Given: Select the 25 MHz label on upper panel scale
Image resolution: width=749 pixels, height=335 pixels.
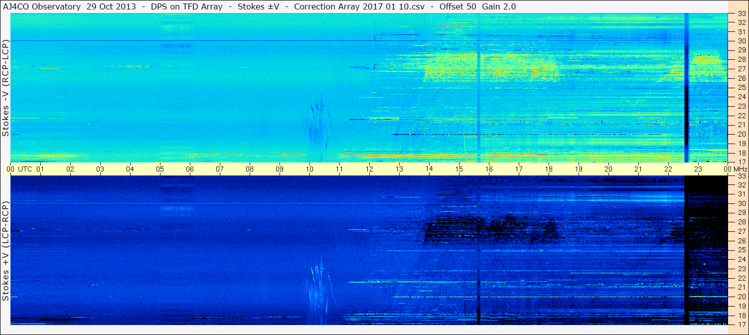Looking at the screenshot, I should tap(741, 88).
